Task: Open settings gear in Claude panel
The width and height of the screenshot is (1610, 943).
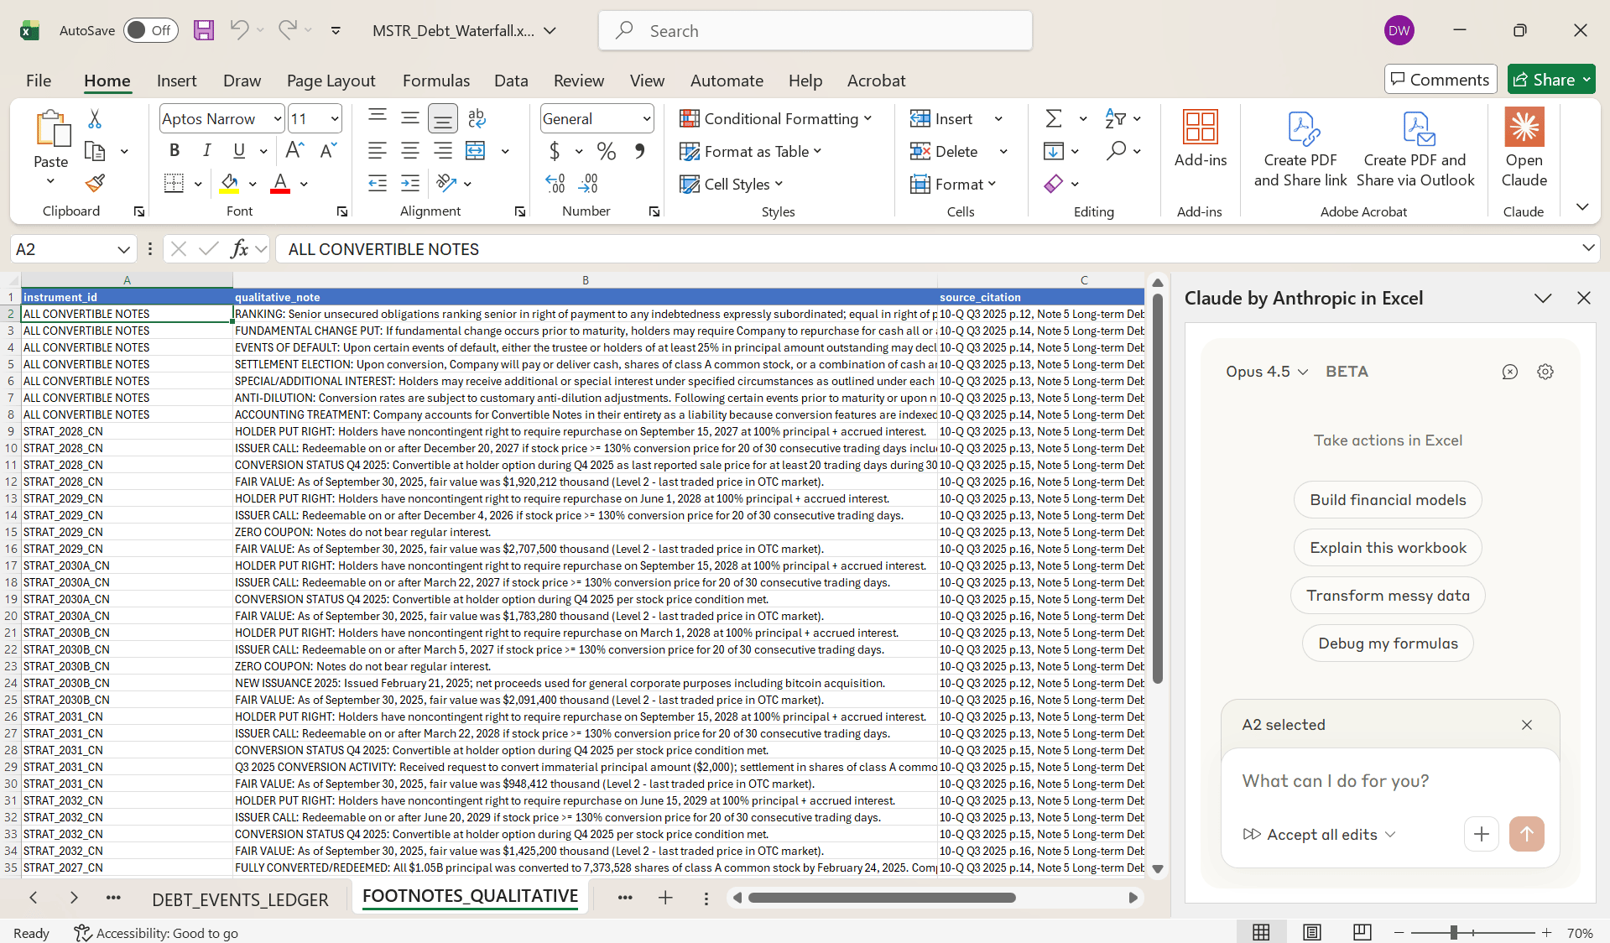Action: click(x=1545, y=372)
